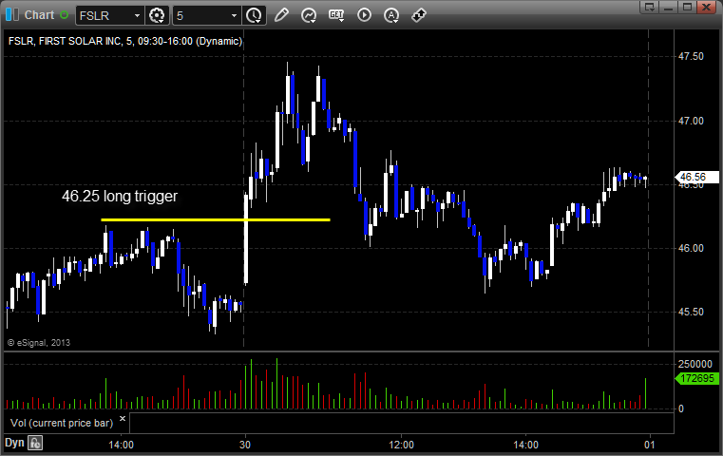Click the 46.56 current price marker
Viewport: 723px width, 456px height.
[696, 177]
